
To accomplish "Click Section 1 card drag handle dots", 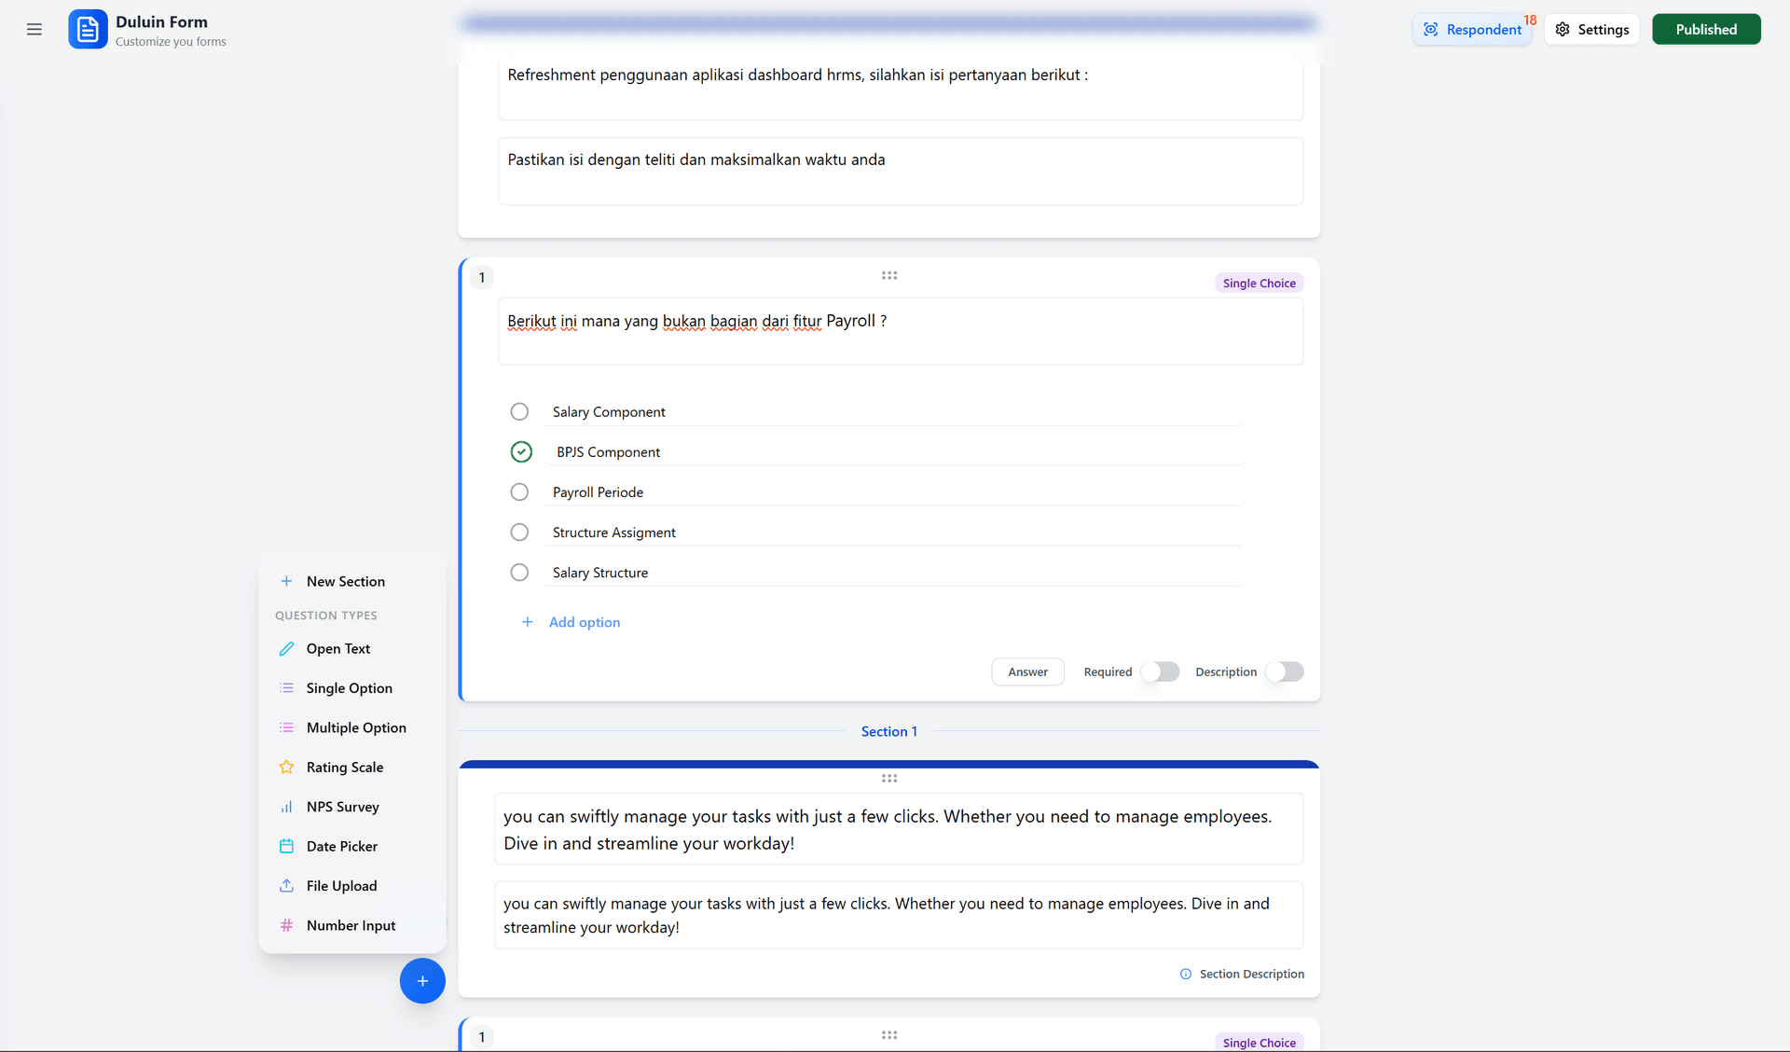I will (x=889, y=779).
